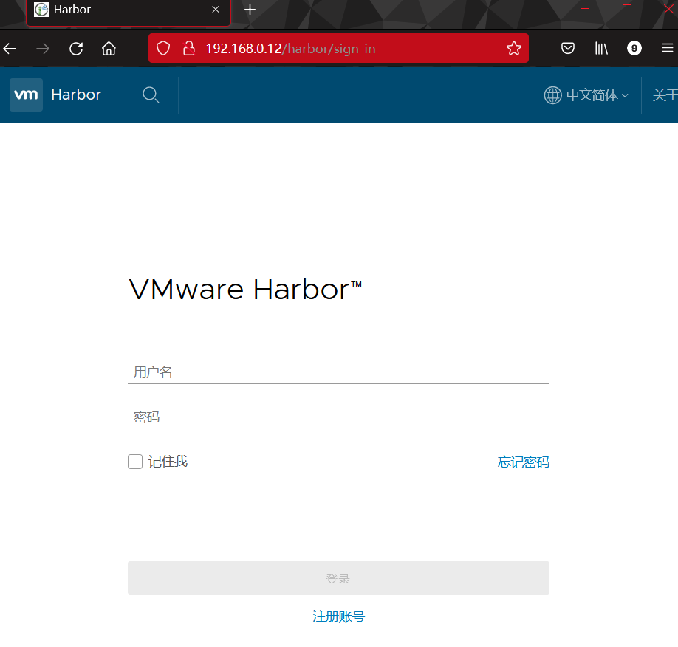Screen dimensions: 678x647
Task: Click the globe language icon
Action: tap(552, 95)
